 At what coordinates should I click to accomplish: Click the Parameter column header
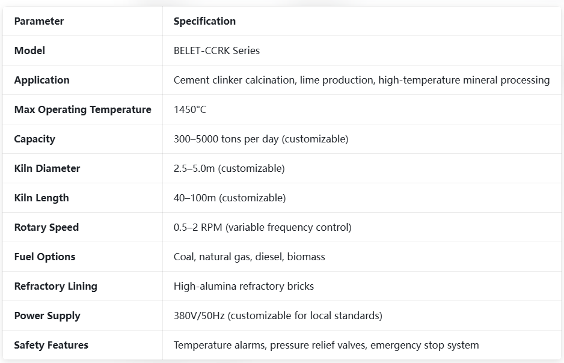coord(39,21)
